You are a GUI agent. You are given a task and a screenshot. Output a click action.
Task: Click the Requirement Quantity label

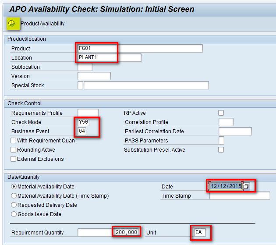(x=37, y=232)
